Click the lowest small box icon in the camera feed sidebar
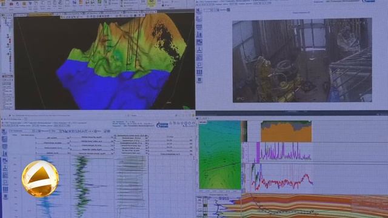This screenshot has width=388, height=218. 199,80
